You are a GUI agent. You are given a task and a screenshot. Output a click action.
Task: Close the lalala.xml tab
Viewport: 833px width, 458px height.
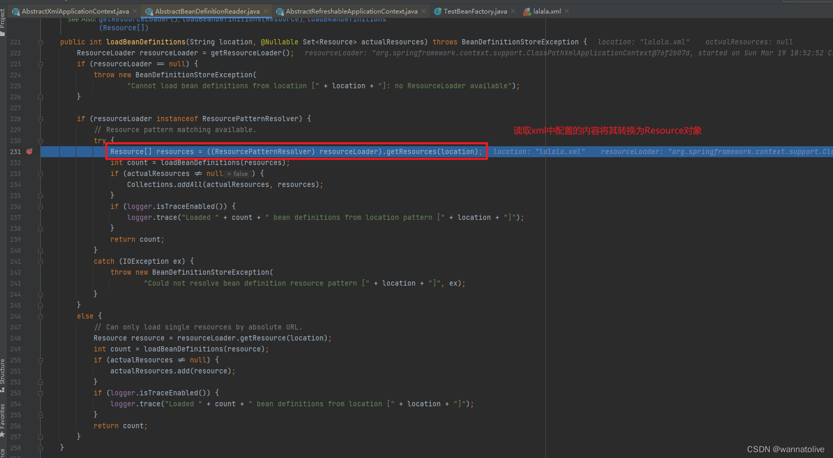pos(567,11)
